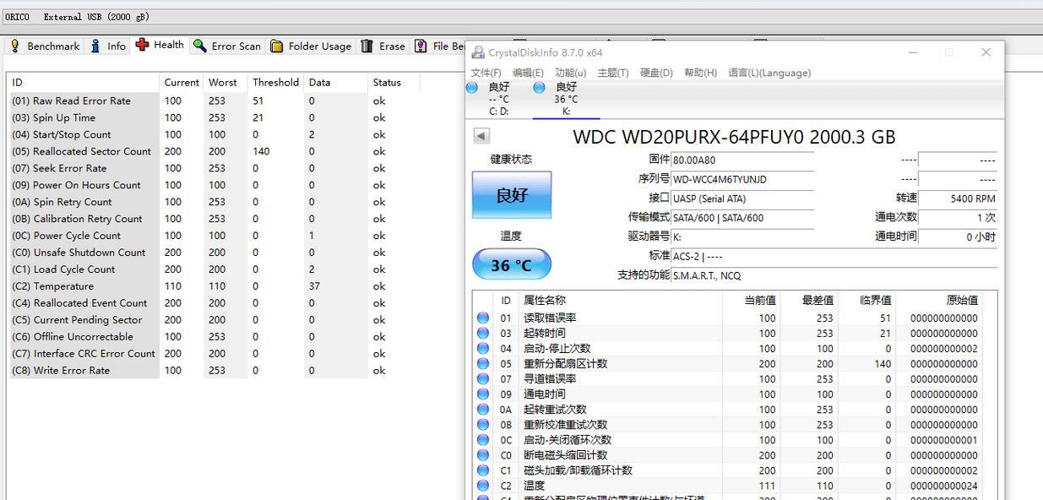
Task: Click the 原始值 column header
Action: click(x=938, y=300)
